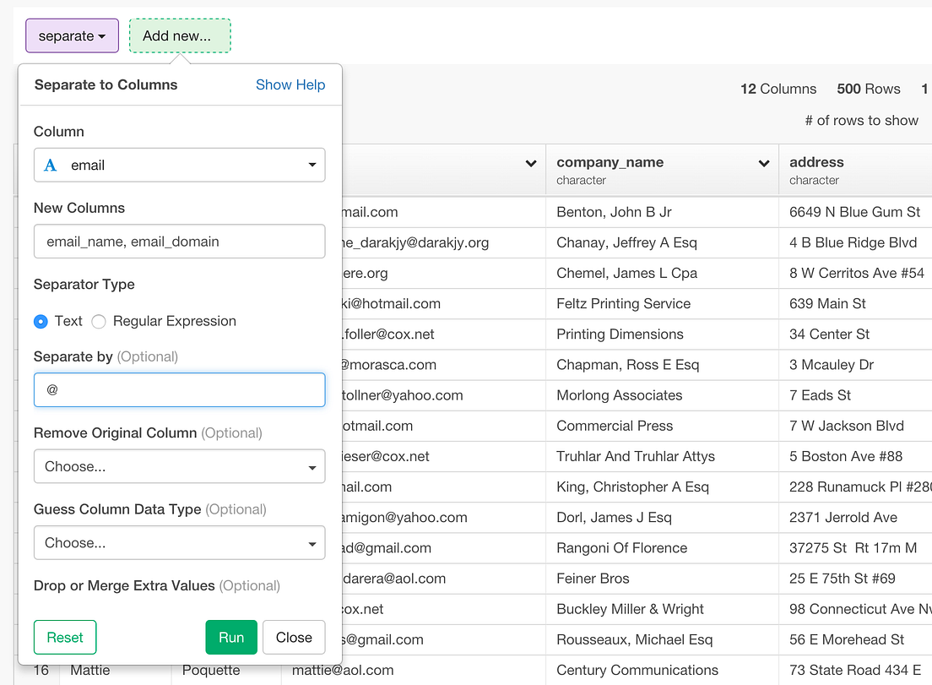Open the company_name header chevron menu
Screen dimensions: 932x685
pyautogui.click(x=764, y=162)
